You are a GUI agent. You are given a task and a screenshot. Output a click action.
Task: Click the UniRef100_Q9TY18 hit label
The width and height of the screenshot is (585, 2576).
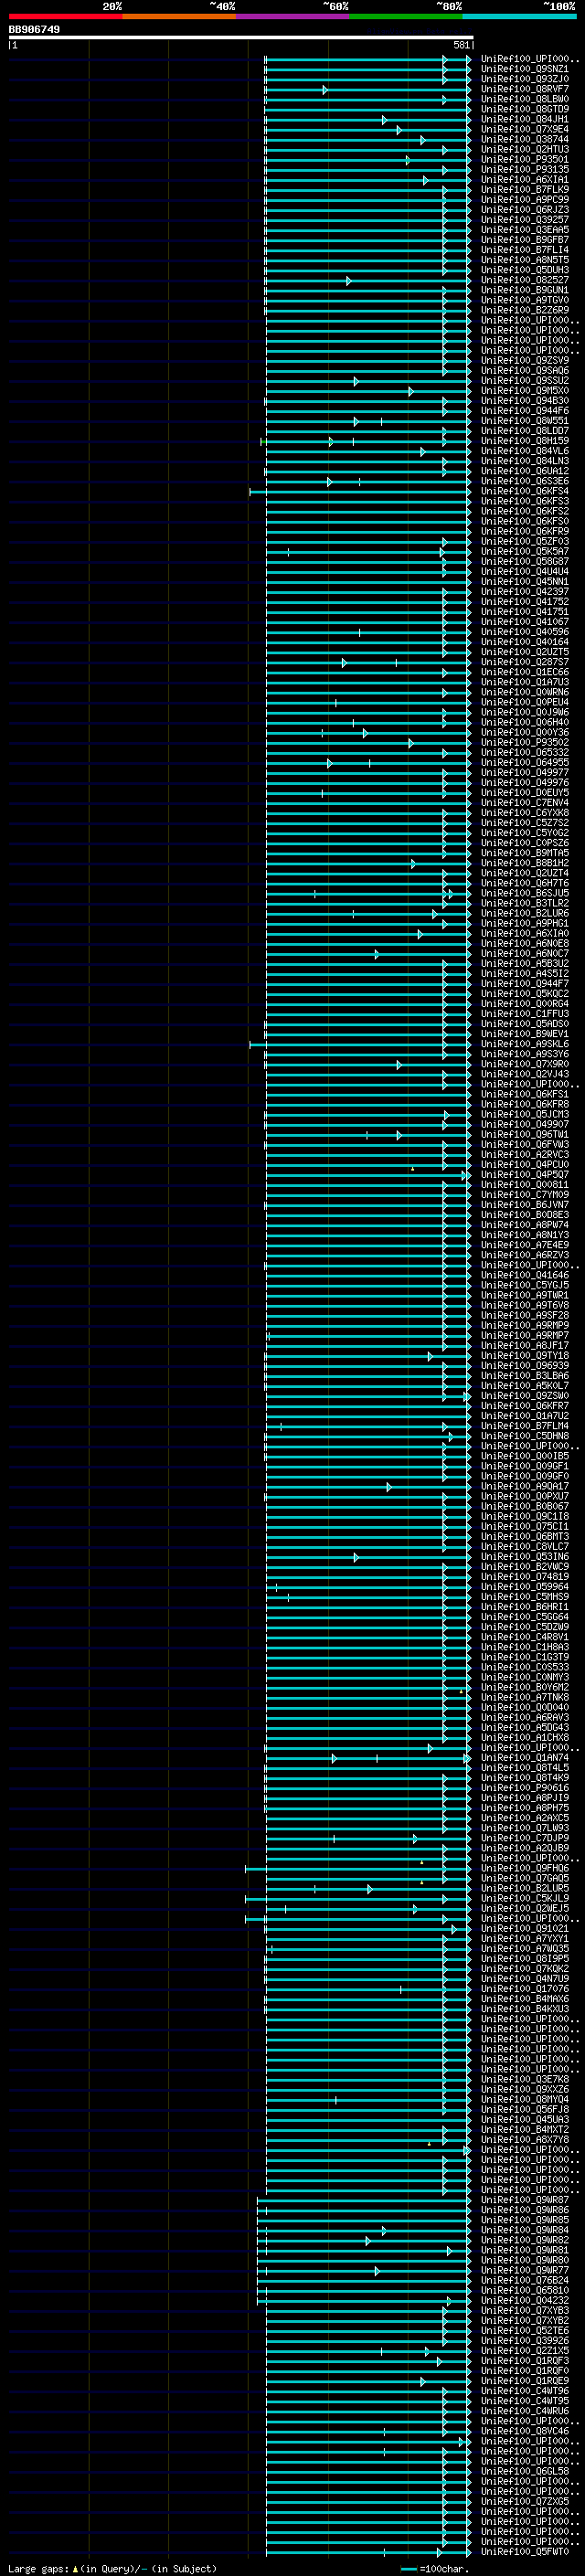[x=525, y=1357]
